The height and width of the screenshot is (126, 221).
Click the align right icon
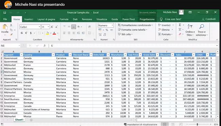pos(73,33)
